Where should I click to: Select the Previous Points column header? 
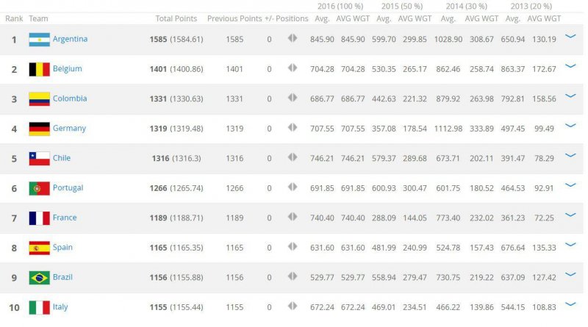(x=234, y=19)
